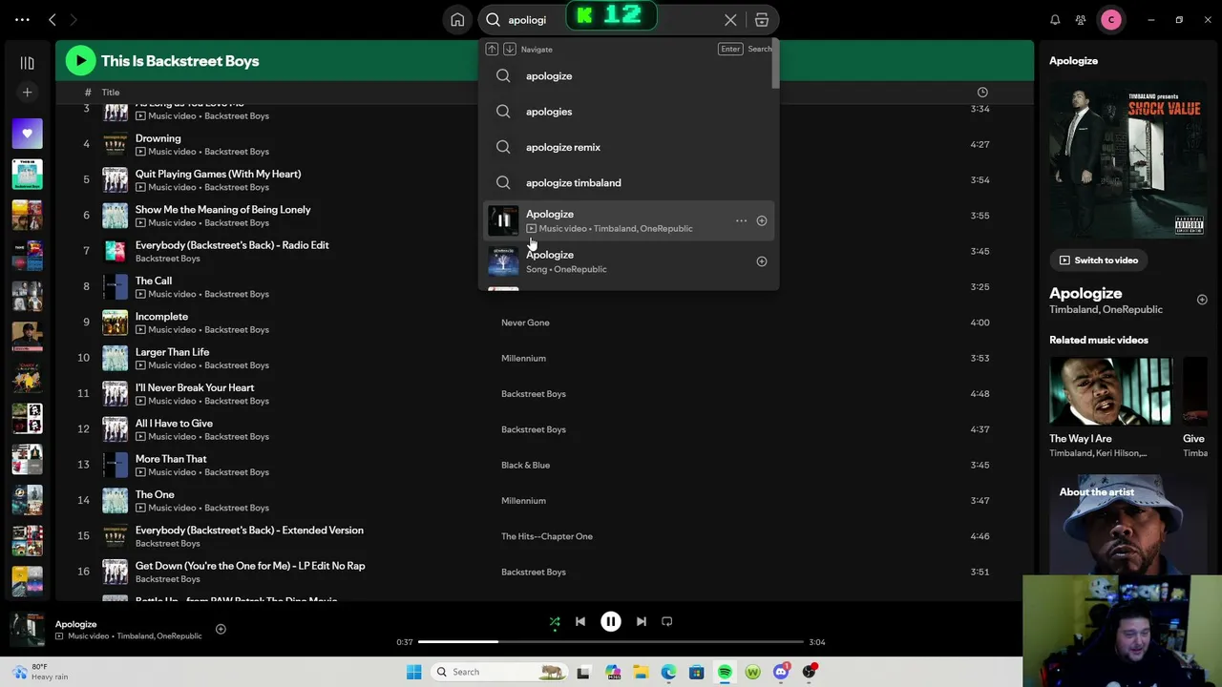This screenshot has width=1222, height=687.
Task: Go back using the left arrow
Action: [53, 19]
